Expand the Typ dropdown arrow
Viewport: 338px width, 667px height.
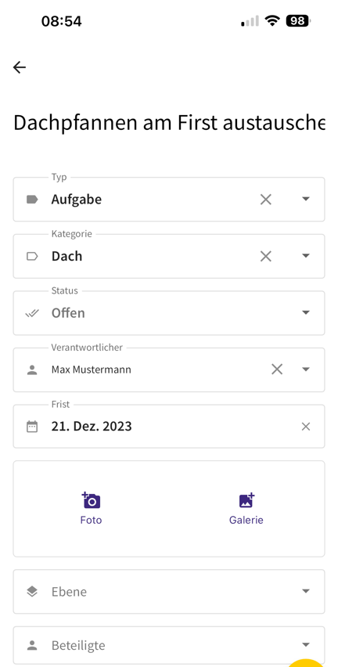coord(306,199)
